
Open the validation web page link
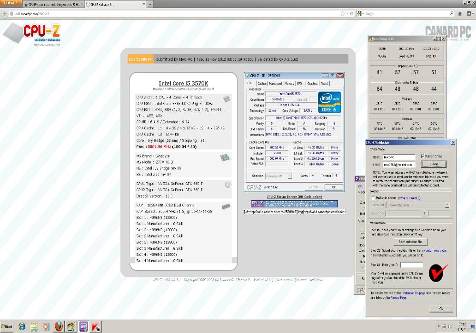pyautogui.click(x=434, y=251)
